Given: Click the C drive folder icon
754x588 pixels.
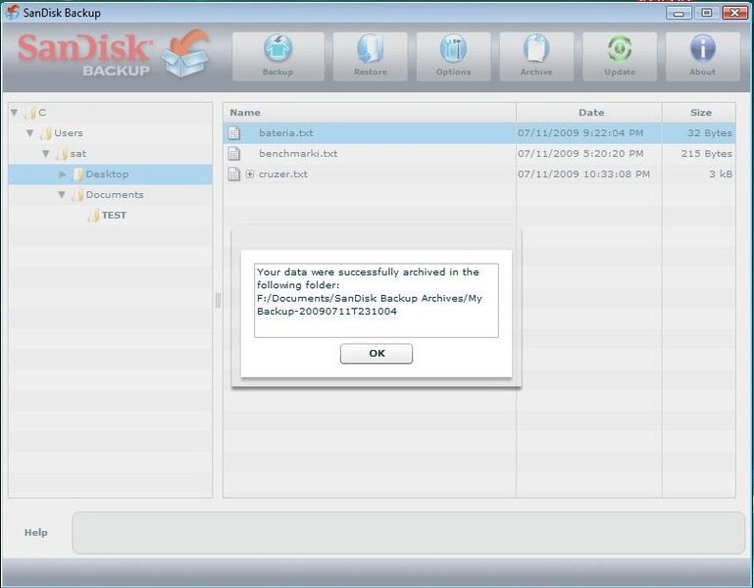Looking at the screenshot, I should [30, 113].
